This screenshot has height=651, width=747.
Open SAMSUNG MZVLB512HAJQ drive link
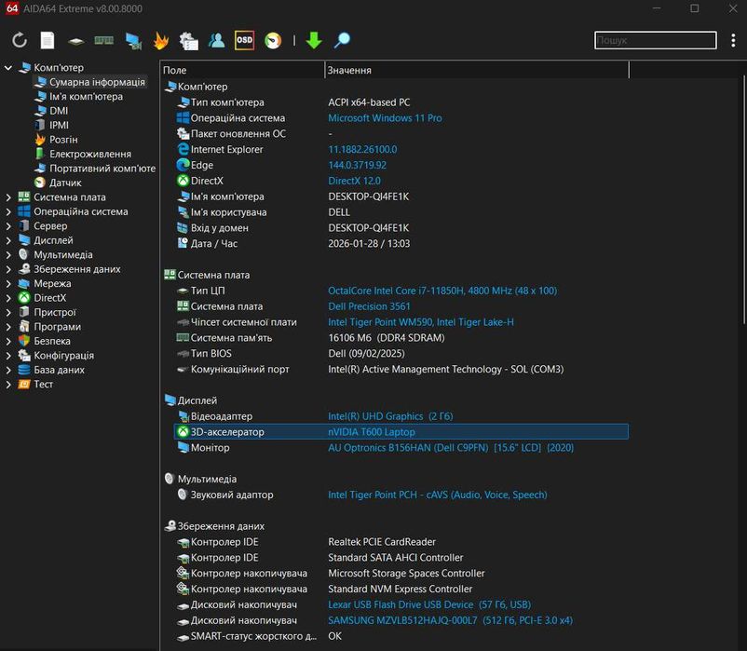click(450, 620)
